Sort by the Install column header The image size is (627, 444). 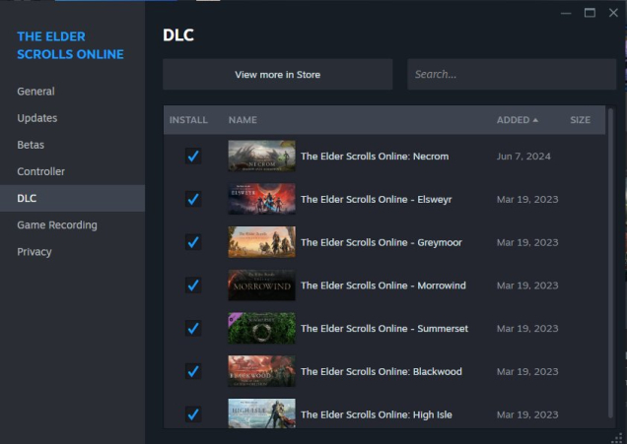pyautogui.click(x=188, y=120)
